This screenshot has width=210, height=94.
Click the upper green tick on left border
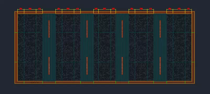pos(16,32)
